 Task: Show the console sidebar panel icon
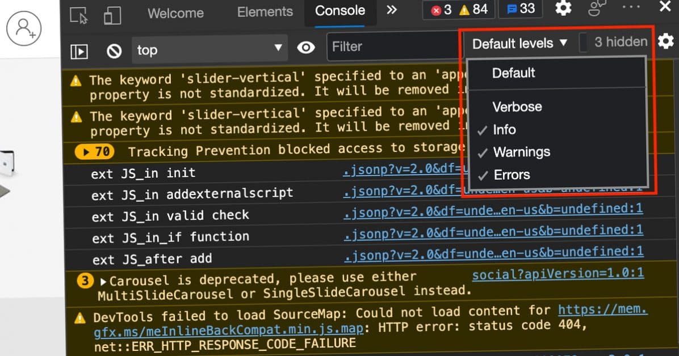click(x=79, y=51)
